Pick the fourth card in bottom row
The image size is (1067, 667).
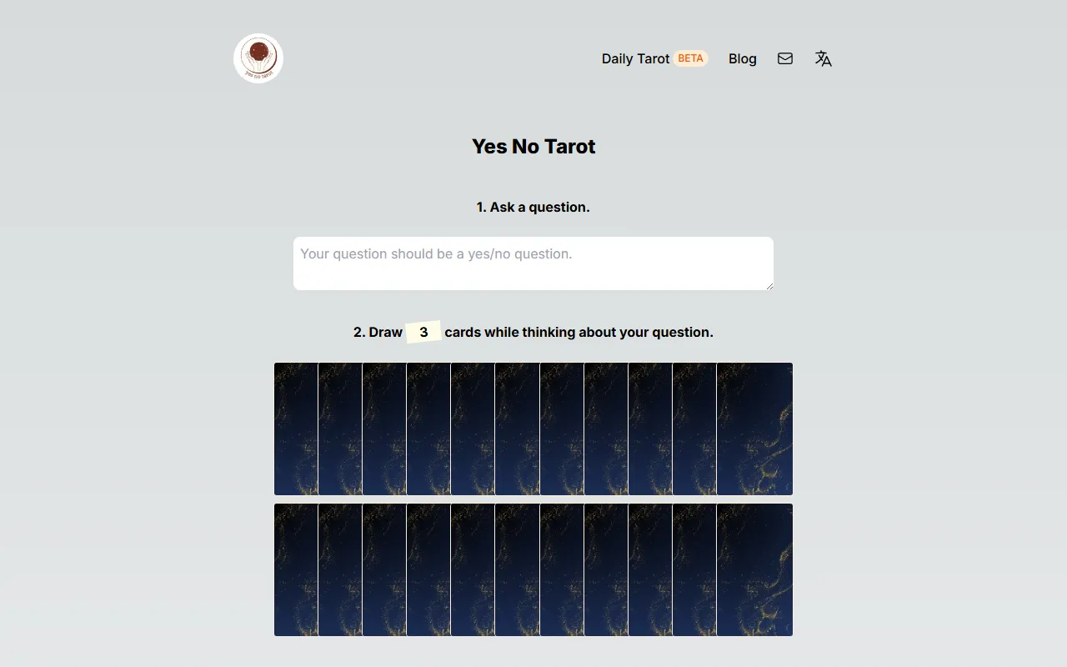[428, 569]
